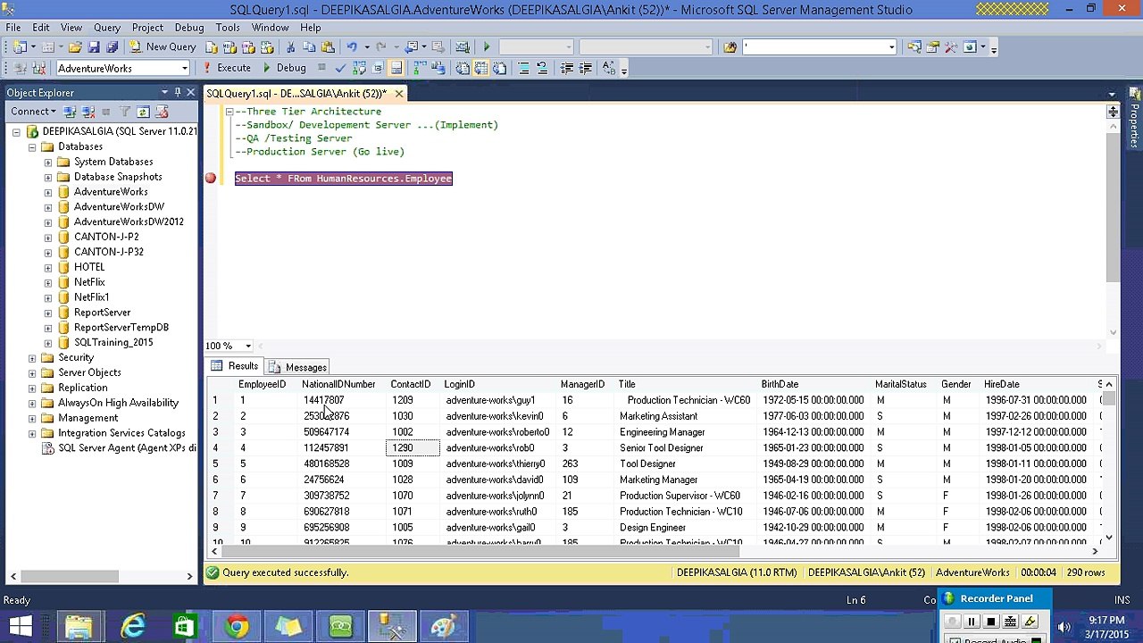Open Google Chrome from taskbar
The width and height of the screenshot is (1143, 643).
[237, 626]
